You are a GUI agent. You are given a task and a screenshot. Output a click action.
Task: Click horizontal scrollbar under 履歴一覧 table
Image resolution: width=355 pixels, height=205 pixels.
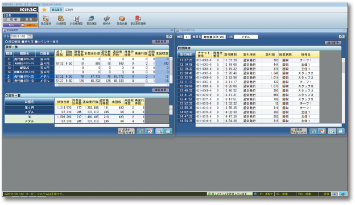112,85
